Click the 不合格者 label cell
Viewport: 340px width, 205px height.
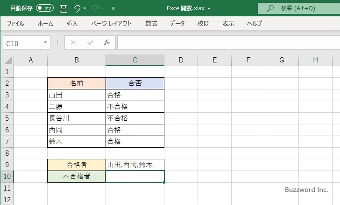click(x=77, y=177)
